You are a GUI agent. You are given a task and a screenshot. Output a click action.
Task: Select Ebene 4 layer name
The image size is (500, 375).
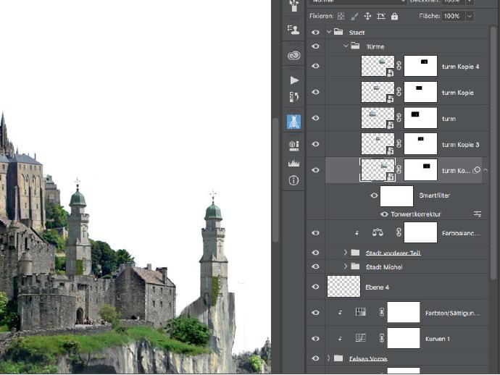click(x=377, y=287)
